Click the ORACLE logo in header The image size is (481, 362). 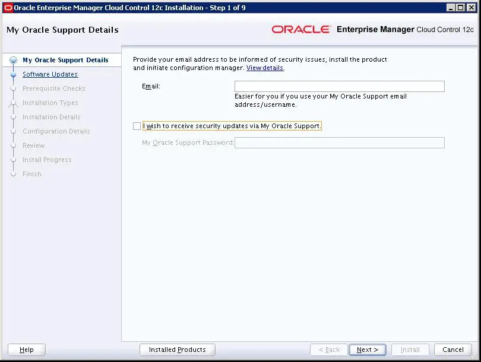[301, 30]
